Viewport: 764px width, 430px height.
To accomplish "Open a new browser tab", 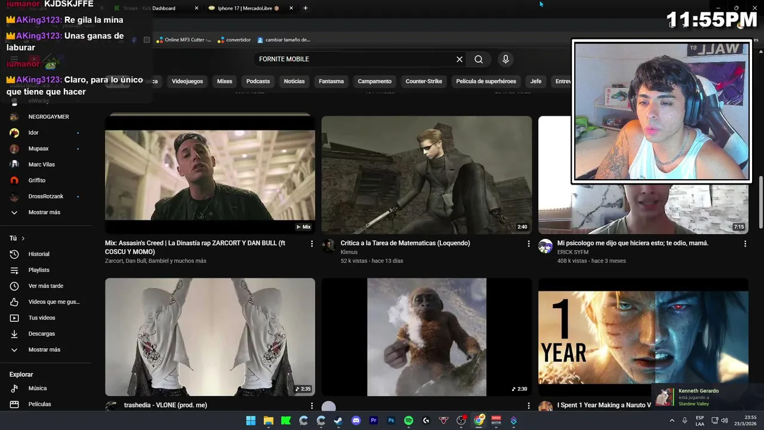I will [x=306, y=8].
